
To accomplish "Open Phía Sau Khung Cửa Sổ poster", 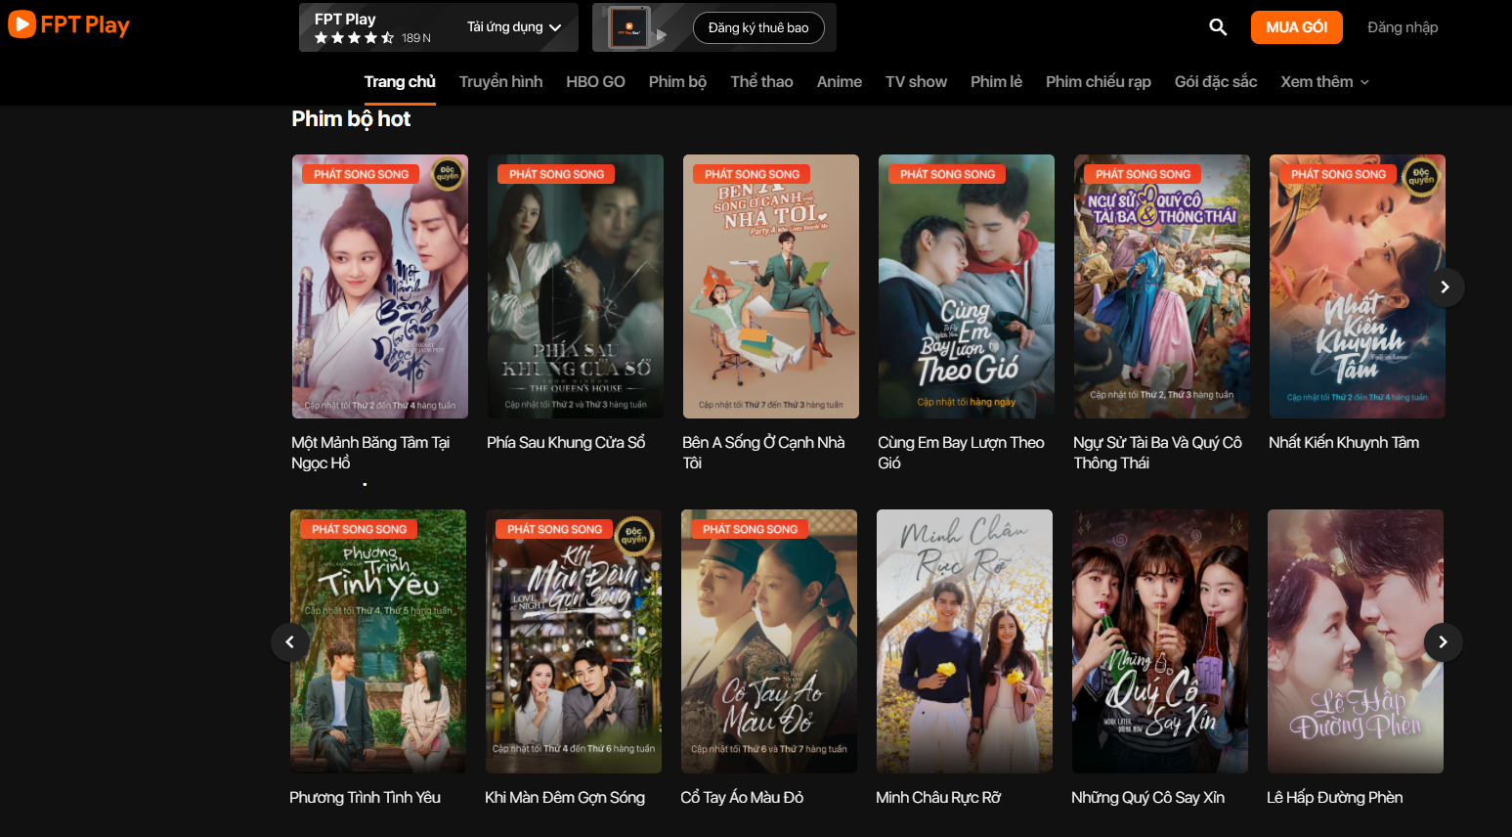I will click(576, 286).
